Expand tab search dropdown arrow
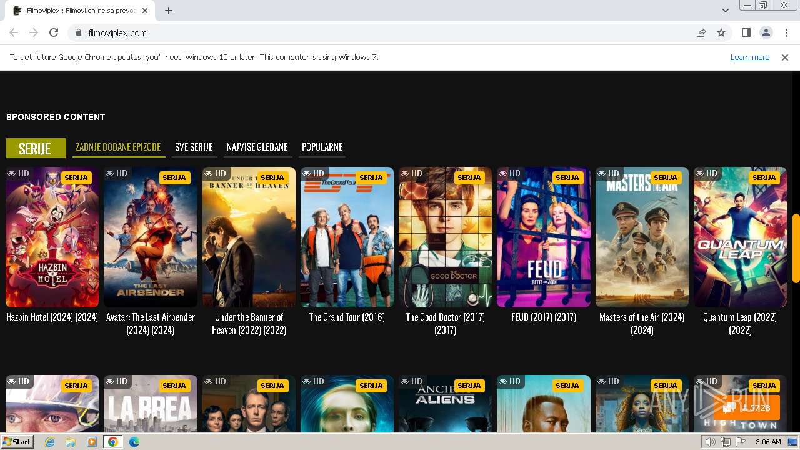Viewport: 800px width, 450px height. (x=725, y=11)
